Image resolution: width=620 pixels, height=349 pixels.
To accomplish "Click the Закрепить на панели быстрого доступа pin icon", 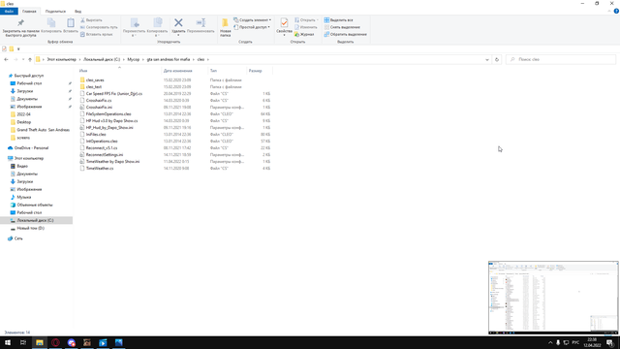I will point(20,23).
